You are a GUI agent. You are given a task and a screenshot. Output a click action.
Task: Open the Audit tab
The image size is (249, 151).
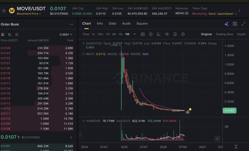coord(126,24)
